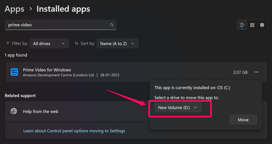
Task: Click the Installed apps page heading
Action: coord(63,9)
